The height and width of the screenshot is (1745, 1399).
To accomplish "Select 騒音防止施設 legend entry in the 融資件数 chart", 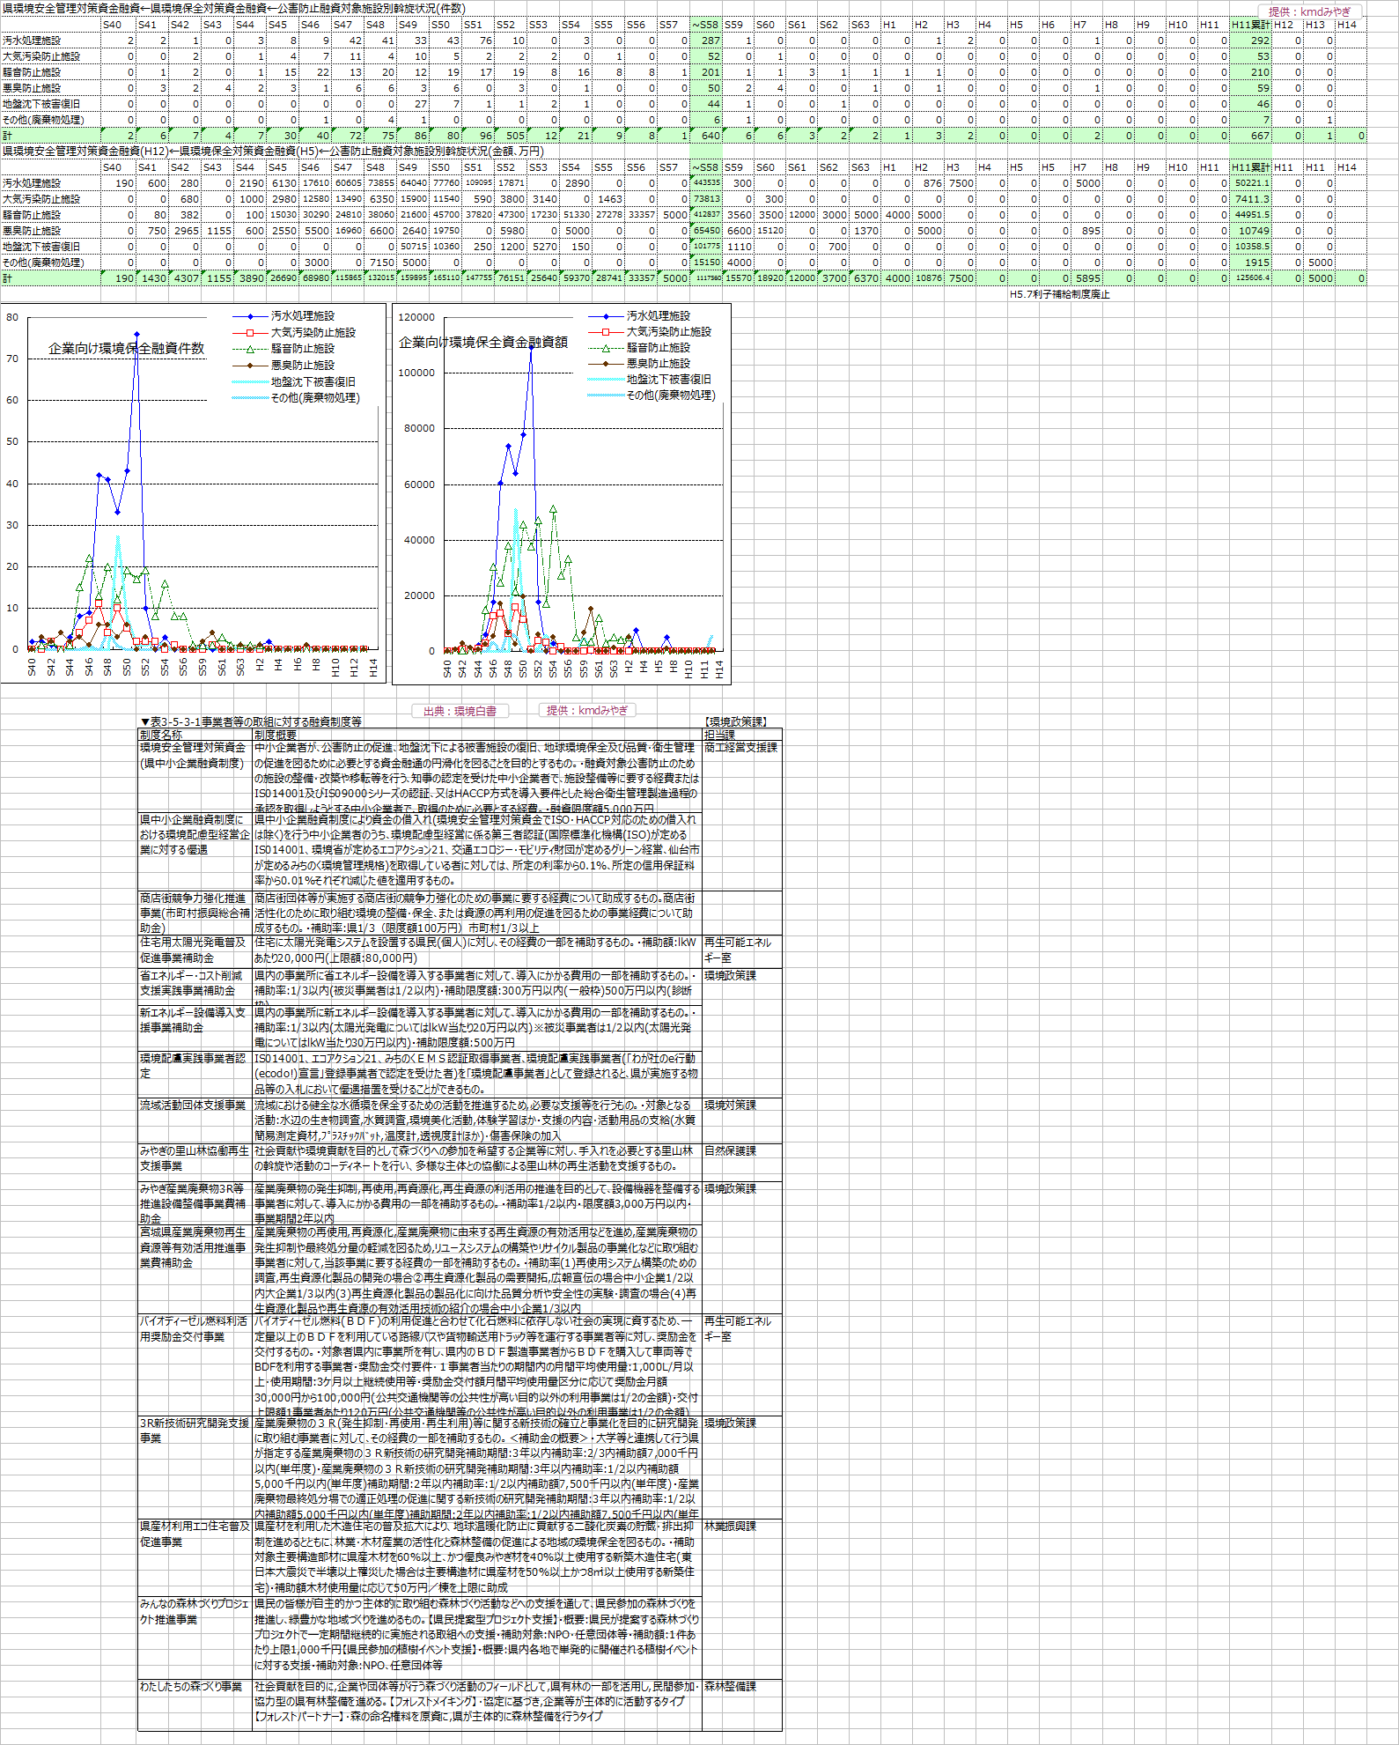I will point(283,349).
